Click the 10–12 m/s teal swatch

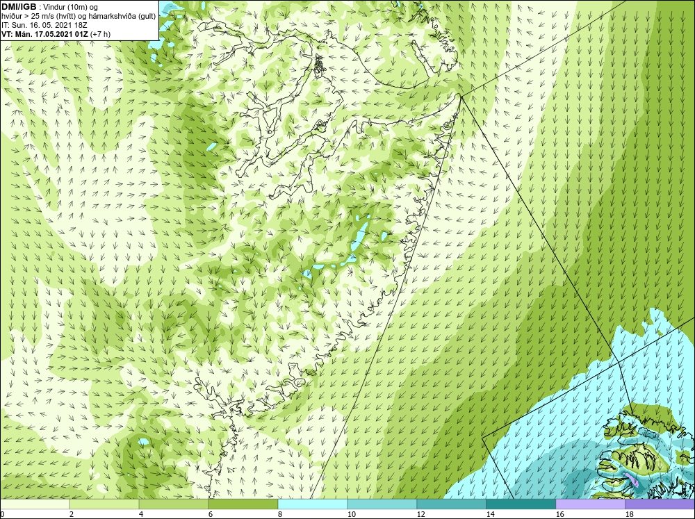pos(382,504)
